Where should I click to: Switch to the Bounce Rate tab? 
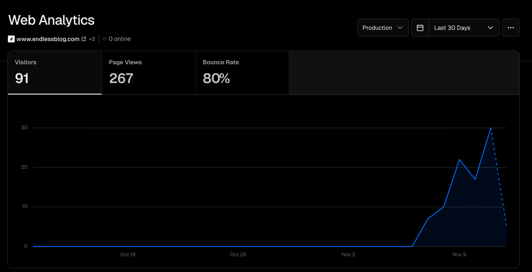[x=242, y=73]
